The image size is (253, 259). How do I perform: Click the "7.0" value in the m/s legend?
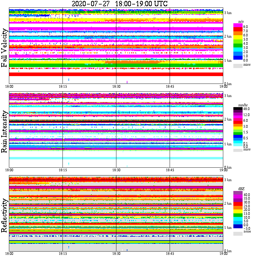click(x=246, y=31)
